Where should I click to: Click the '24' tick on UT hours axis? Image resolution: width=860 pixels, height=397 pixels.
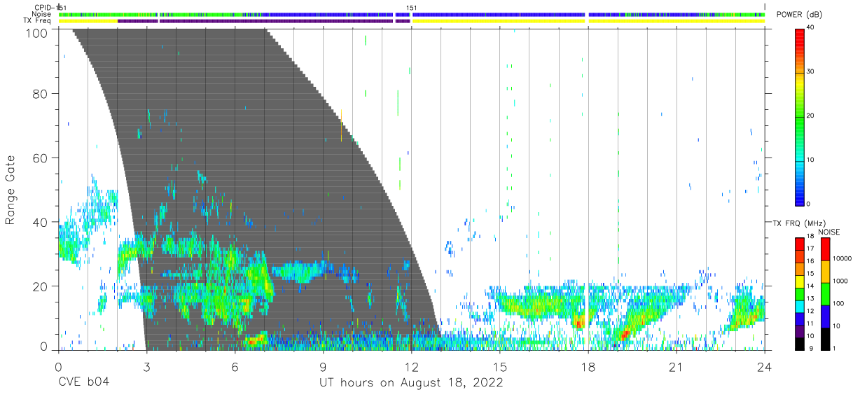tap(765, 367)
